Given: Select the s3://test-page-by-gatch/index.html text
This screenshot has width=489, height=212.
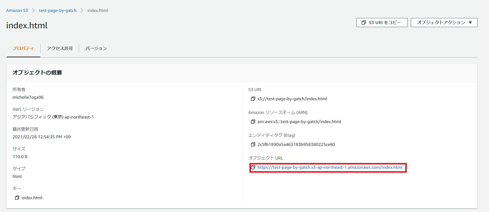Looking at the screenshot, I should 292,99.
